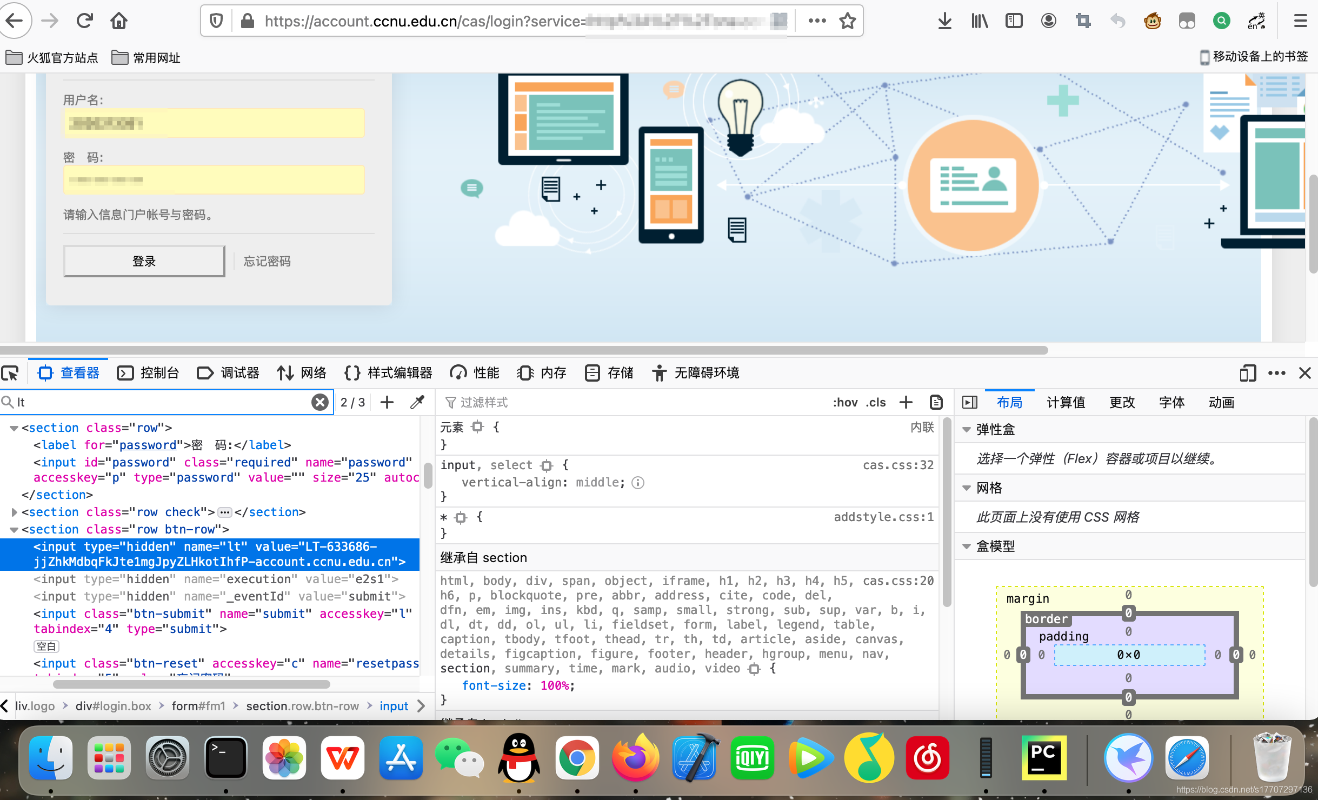Image resolution: width=1318 pixels, height=800 pixels.
Task: Collapse the section class="row btn-row" node
Action: coord(14,529)
